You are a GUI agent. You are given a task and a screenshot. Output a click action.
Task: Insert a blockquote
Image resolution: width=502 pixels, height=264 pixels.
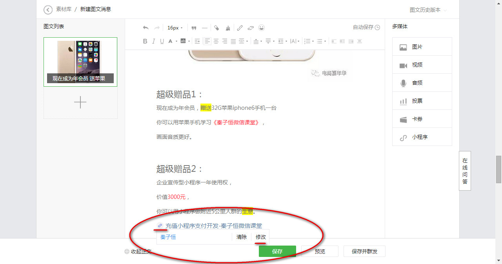pos(194,28)
